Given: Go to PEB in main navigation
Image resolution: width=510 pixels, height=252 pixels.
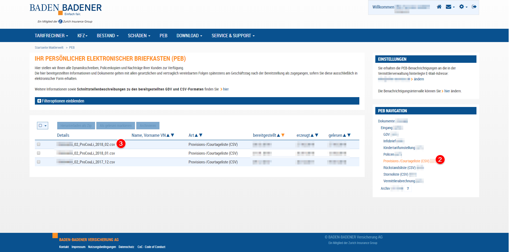Looking at the screenshot, I should [163, 36].
